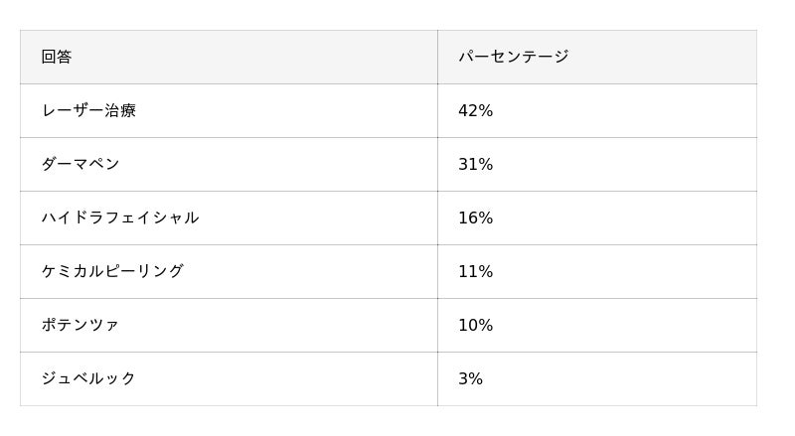Click the ジュベルック text
The width and height of the screenshot is (795, 436).
pyautogui.click(x=88, y=378)
